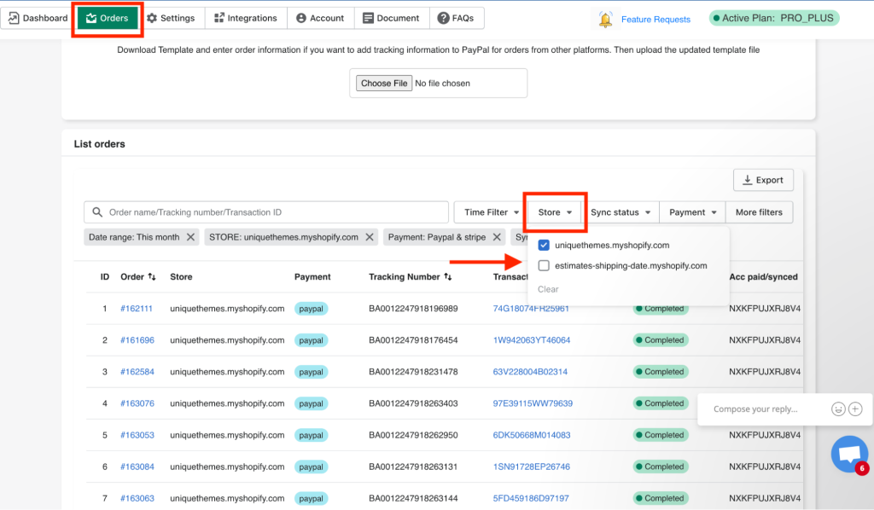The height and width of the screenshot is (510, 874).
Task: Open the Integrations section
Action: point(245,17)
